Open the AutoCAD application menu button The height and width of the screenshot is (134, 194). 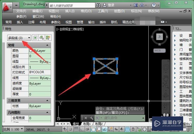pyautogui.click(x=7, y=8)
